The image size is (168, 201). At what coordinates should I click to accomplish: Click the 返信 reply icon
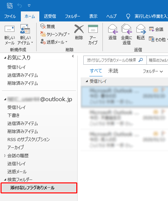(x=113, y=29)
